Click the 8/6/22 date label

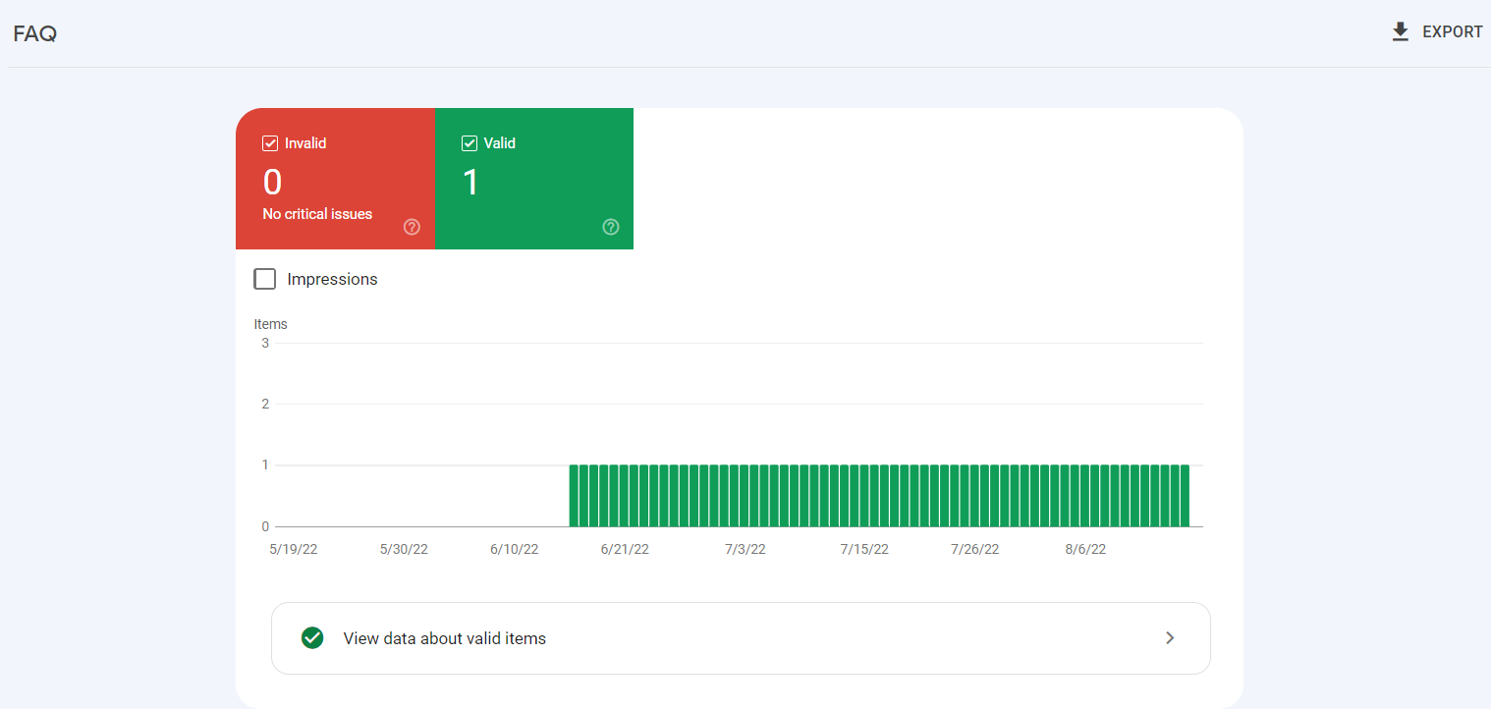pyautogui.click(x=1085, y=549)
